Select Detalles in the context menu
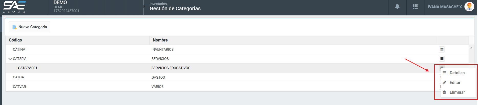 coord(457,73)
